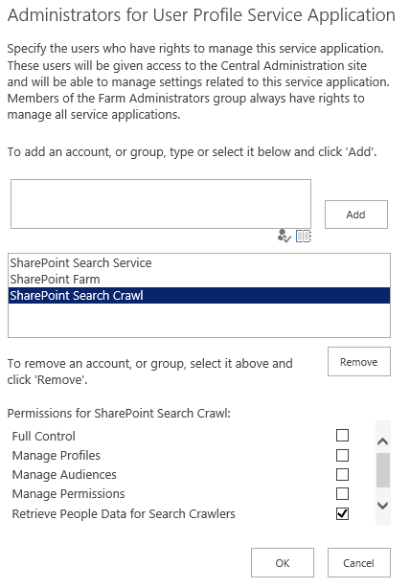The image size is (410, 588).
Task: Click the Full Control permission label
Action: pos(44,436)
